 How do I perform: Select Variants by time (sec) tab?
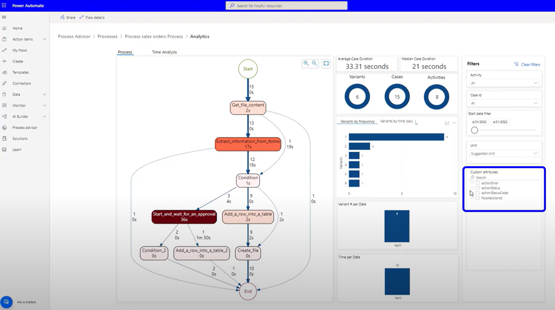coord(396,121)
